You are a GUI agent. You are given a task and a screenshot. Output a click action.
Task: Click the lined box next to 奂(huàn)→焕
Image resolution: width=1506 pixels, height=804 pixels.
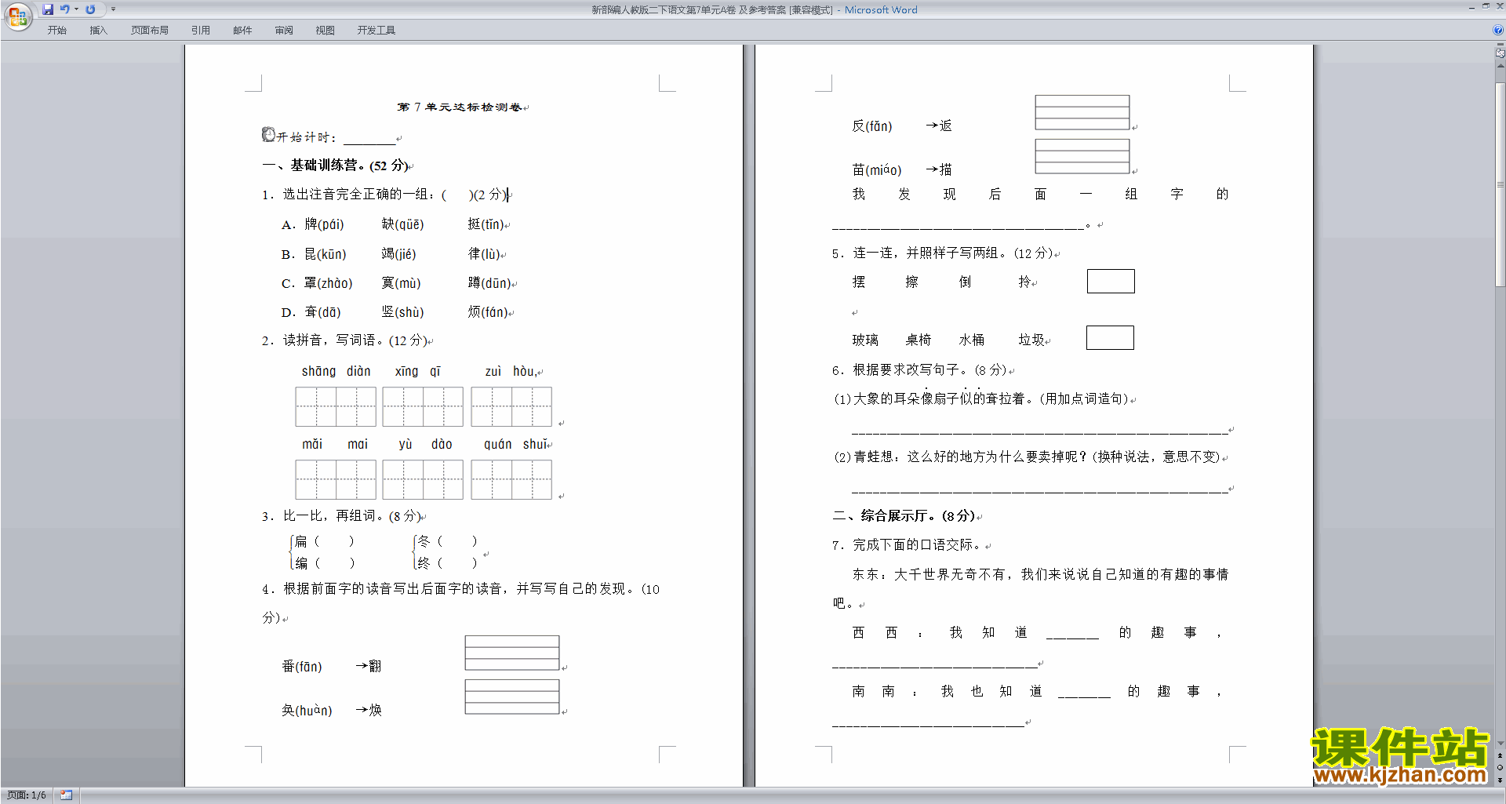pos(512,697)
